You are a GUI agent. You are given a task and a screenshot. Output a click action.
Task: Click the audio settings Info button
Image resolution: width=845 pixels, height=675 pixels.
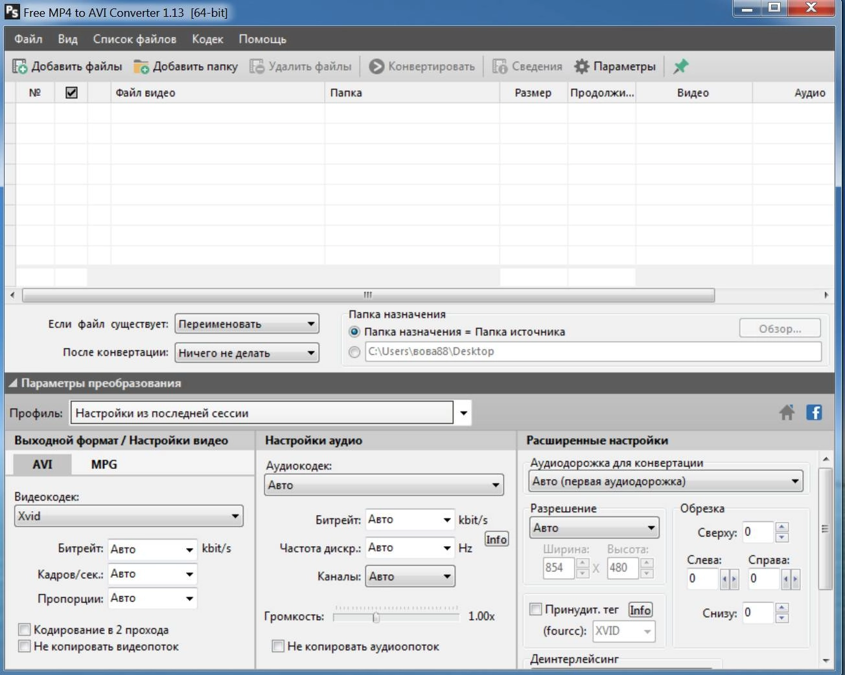[x=496, y=540]
